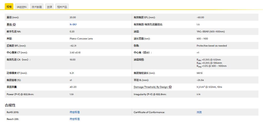Screen dimensions: 263x130
Task: Click the info icon next to 基底
Action: point(14,25)
